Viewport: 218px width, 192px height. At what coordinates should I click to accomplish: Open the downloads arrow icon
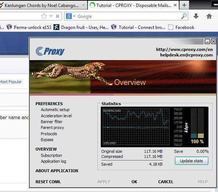196,16
